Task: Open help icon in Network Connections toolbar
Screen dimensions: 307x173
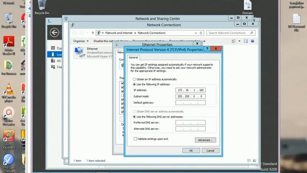Action: 252,41
